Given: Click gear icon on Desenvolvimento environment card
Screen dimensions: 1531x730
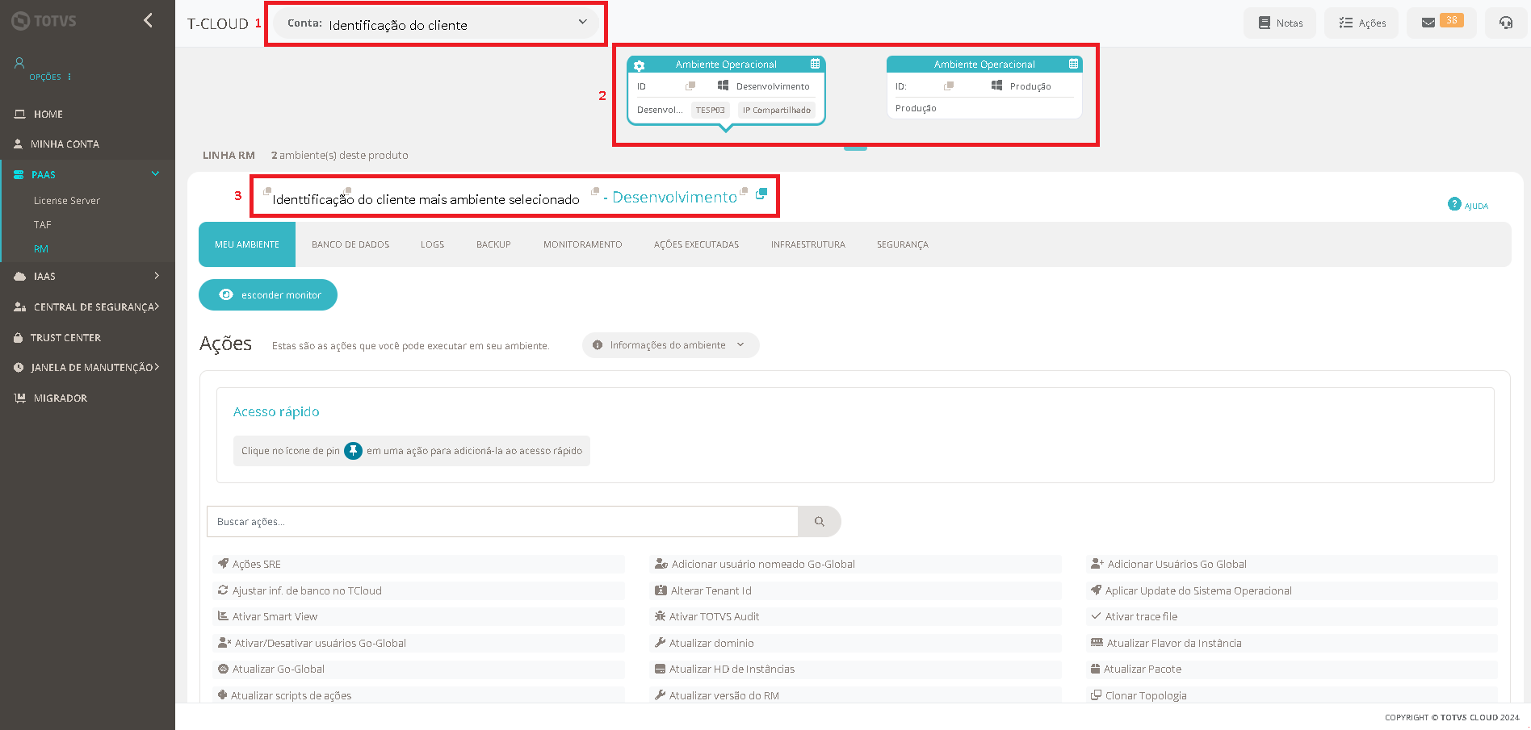Looking at the screenshot, I should (x=640, y=65).
